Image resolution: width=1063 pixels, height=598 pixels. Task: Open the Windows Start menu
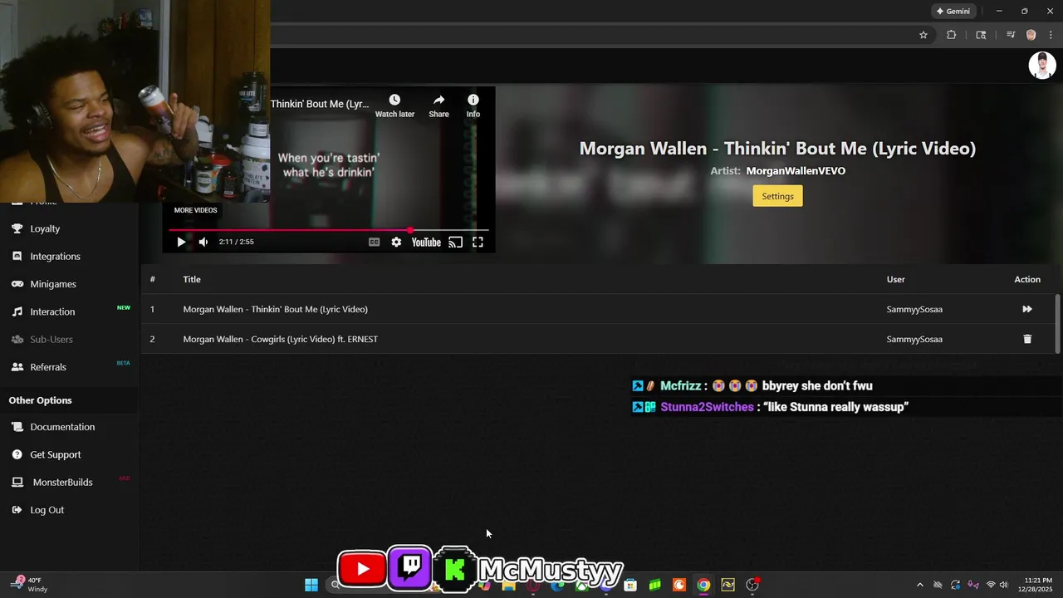tap(311, 585)
